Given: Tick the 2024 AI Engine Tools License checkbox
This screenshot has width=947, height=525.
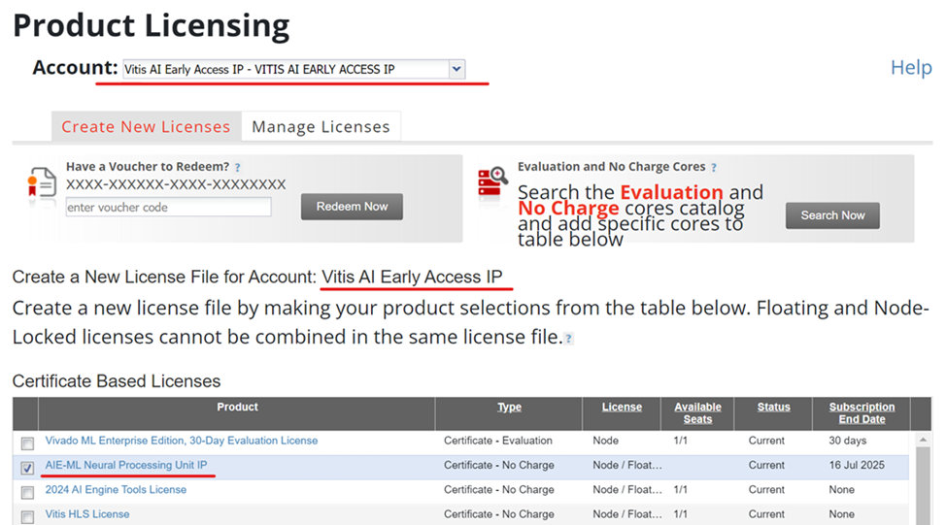Looking at the screenshot, I should [27, 492].
